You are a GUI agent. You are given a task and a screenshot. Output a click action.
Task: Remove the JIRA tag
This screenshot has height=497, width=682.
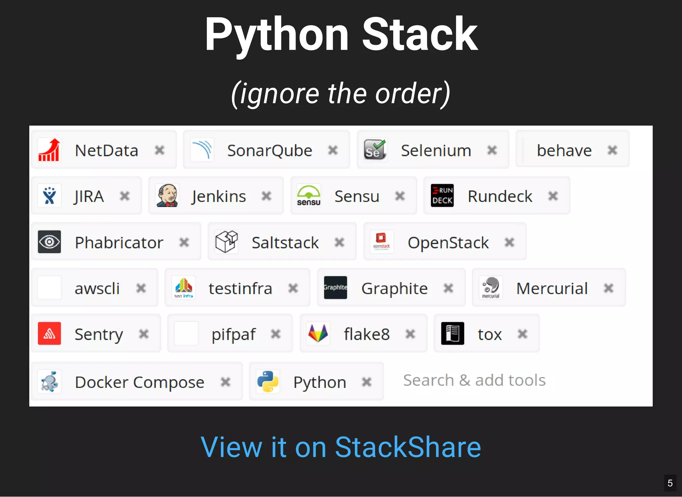[x=125, y=196]
